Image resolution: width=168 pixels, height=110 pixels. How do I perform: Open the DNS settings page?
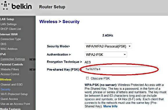3,44
